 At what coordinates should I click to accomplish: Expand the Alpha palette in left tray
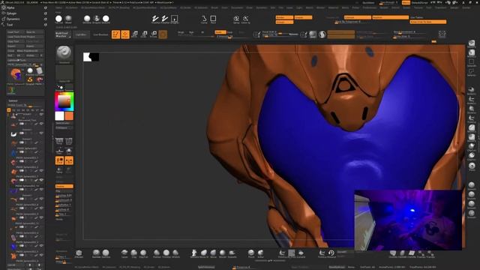[10, 7]
